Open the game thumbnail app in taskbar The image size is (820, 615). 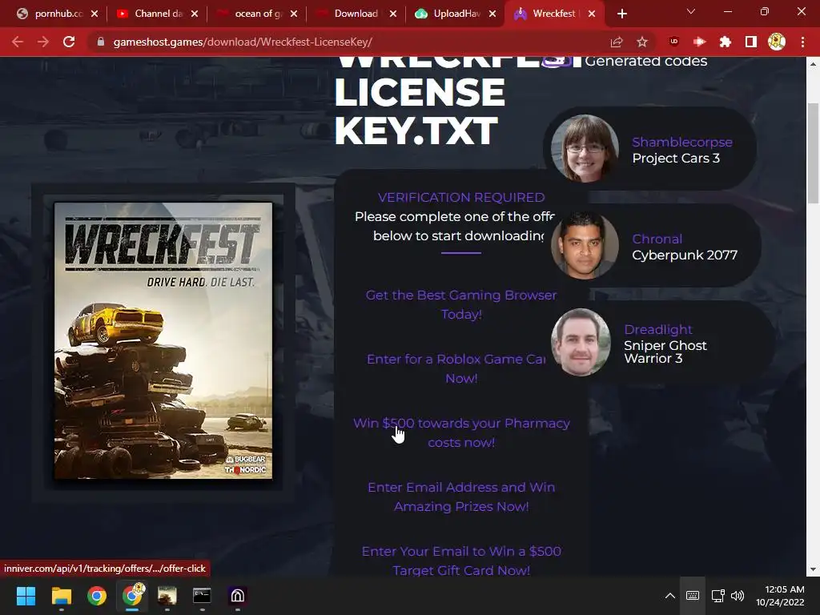coord(167,596)
